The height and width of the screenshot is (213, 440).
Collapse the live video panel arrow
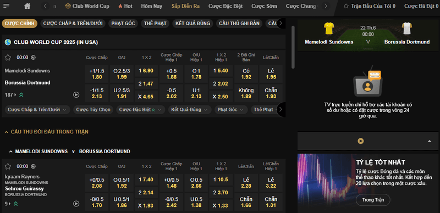pyautogui.click(x=430, y=141)
